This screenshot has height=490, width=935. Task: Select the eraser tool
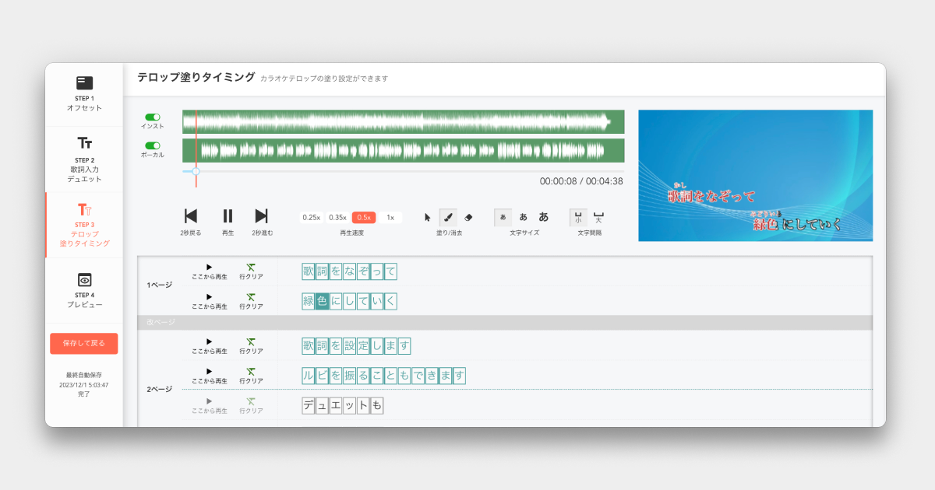pyautogui.click(x=468, y=217)
